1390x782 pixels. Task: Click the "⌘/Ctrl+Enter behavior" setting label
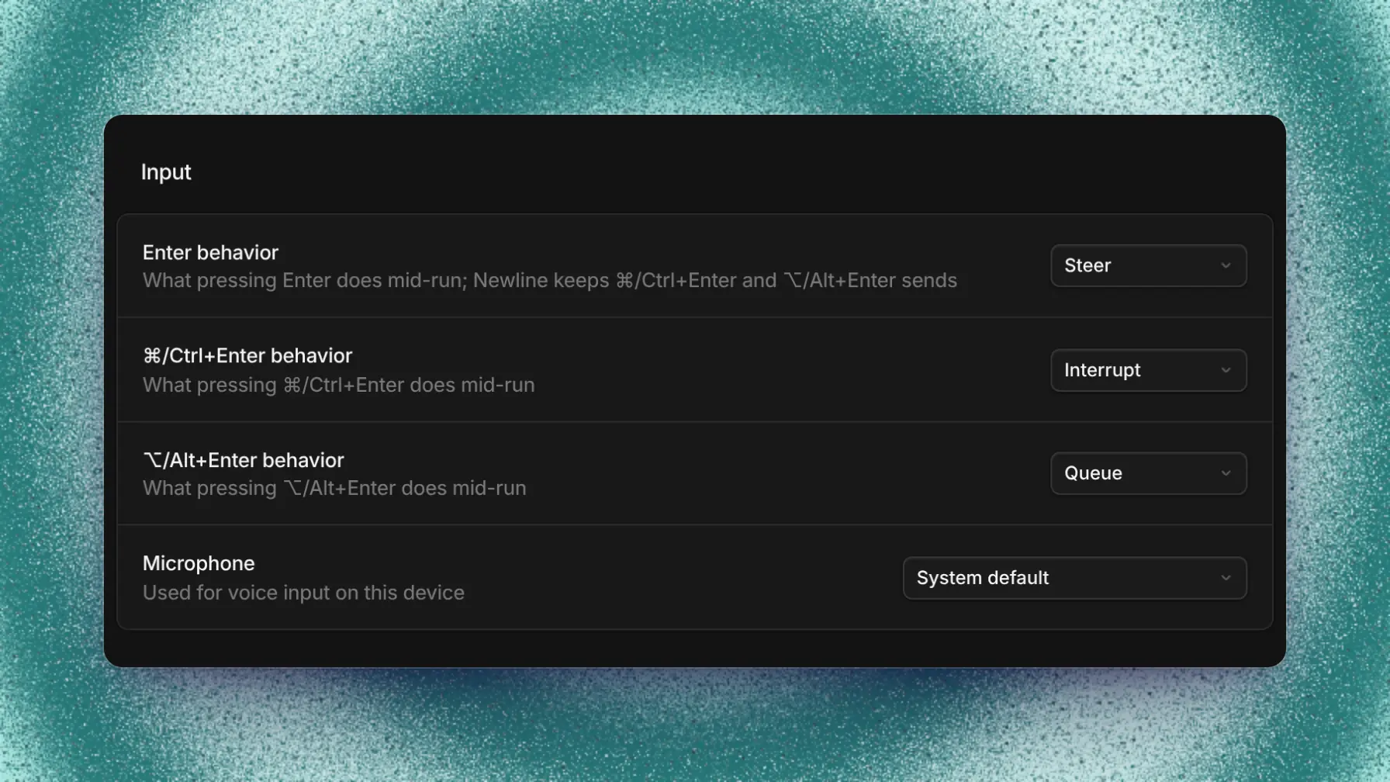pyautogui.click(x=247, y=355)
